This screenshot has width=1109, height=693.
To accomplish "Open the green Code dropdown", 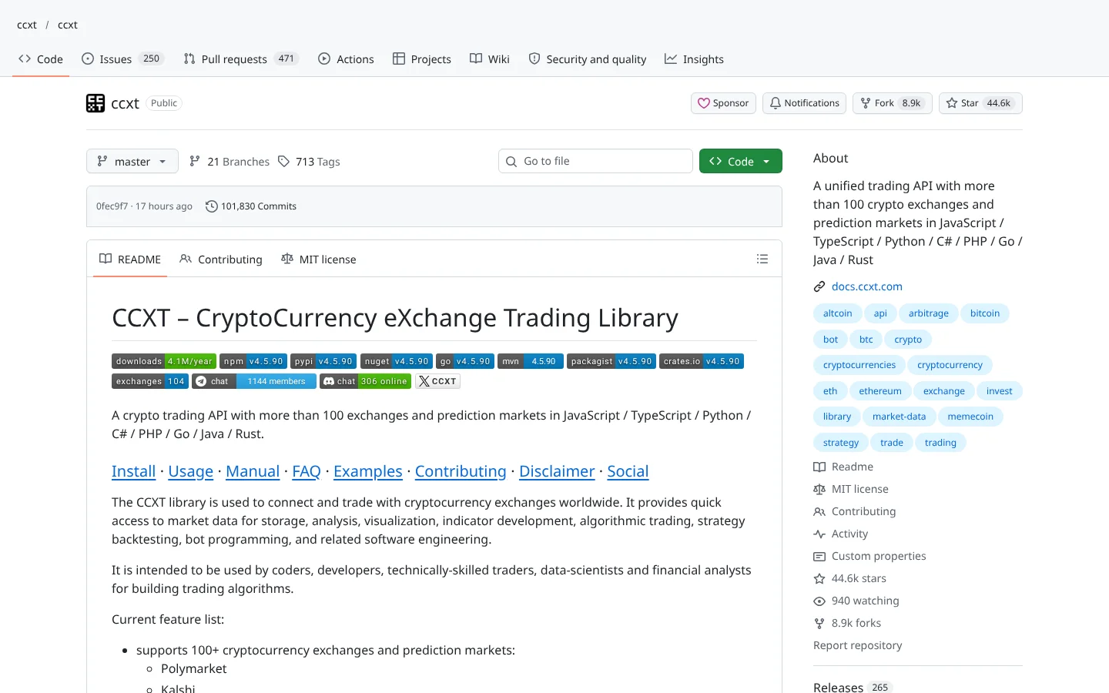I will pos(741,161).
